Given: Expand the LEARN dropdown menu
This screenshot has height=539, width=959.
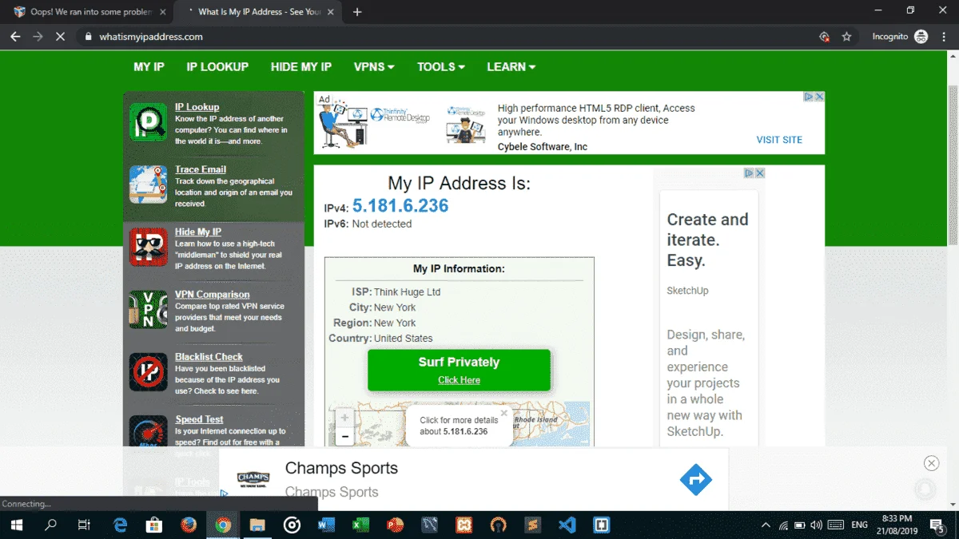Looking at the screenshot, I should (511, 67).
